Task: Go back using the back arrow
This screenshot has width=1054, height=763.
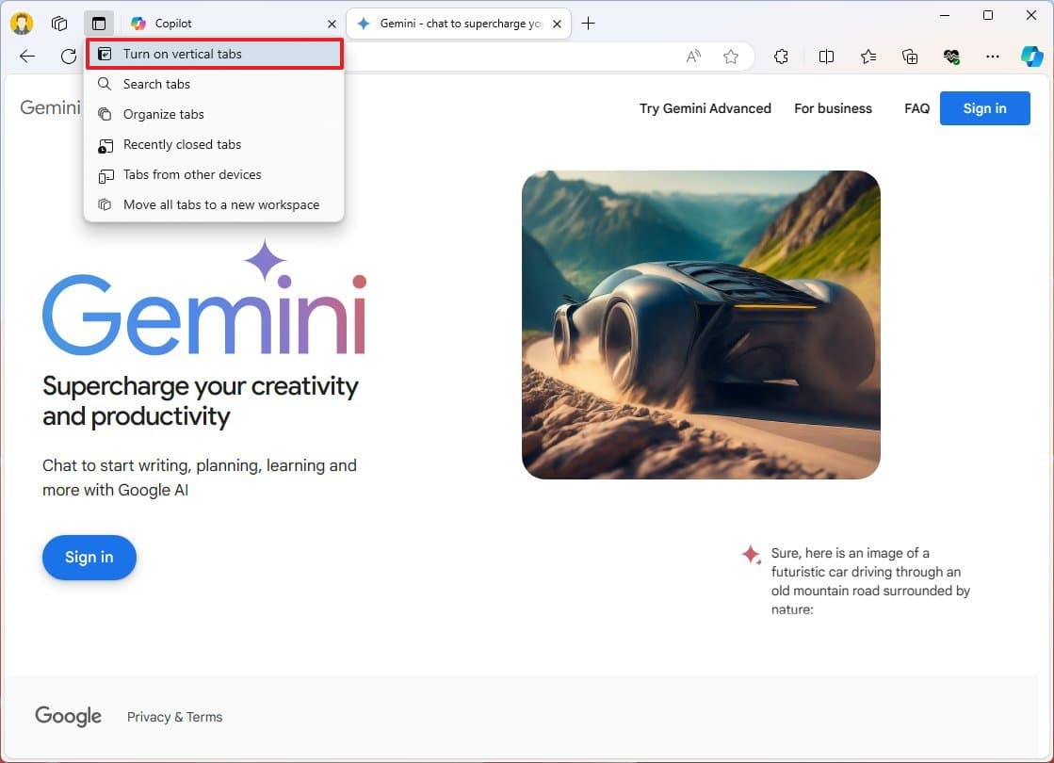Action: coord(27,57)
